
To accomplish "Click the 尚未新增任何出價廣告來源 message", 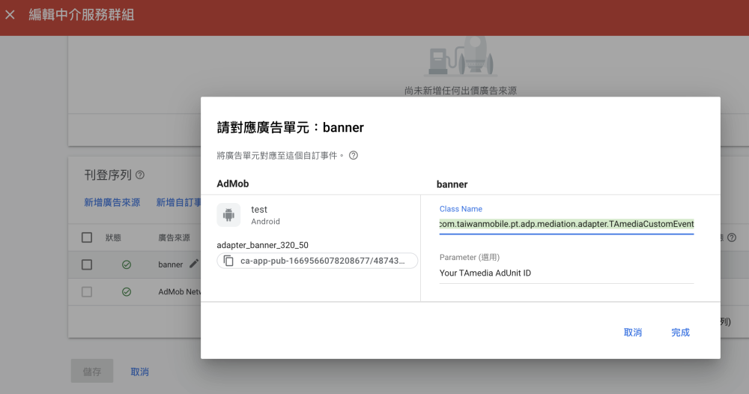I will click(461, 91).
